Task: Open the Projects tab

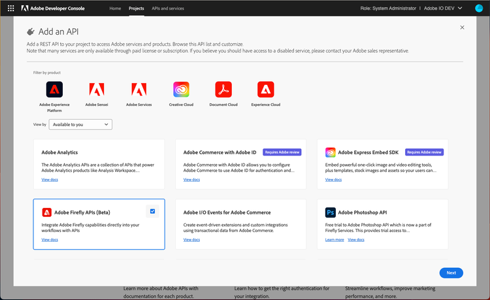Action: pos(137,8)
